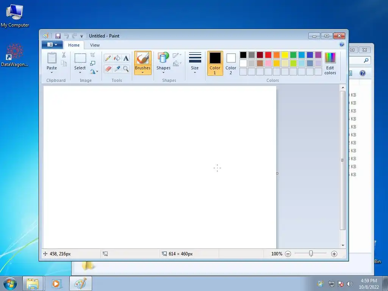Open the Size line thickness dropdown

pyautogui.click(x=195, y=63)
